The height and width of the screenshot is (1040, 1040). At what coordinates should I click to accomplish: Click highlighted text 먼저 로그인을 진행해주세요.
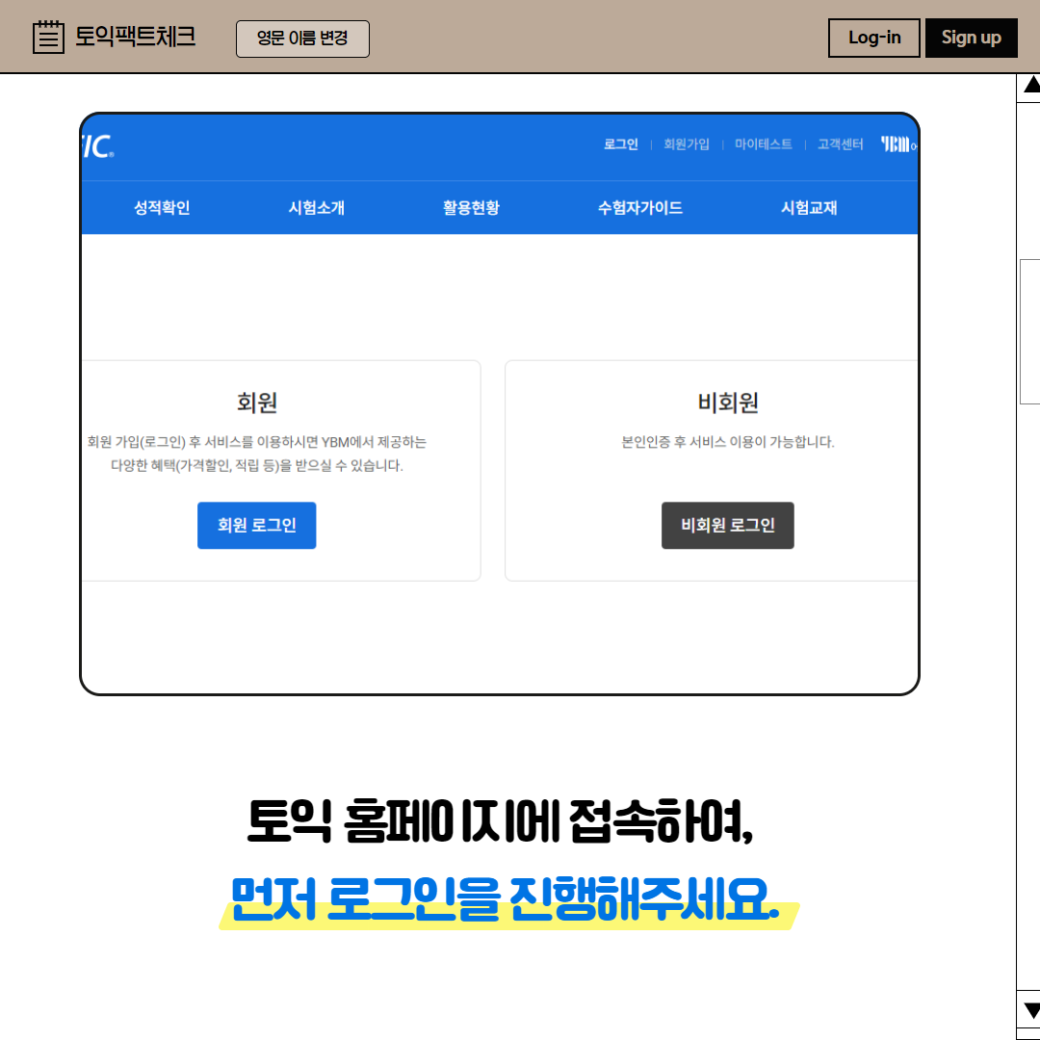click(506, 898)
